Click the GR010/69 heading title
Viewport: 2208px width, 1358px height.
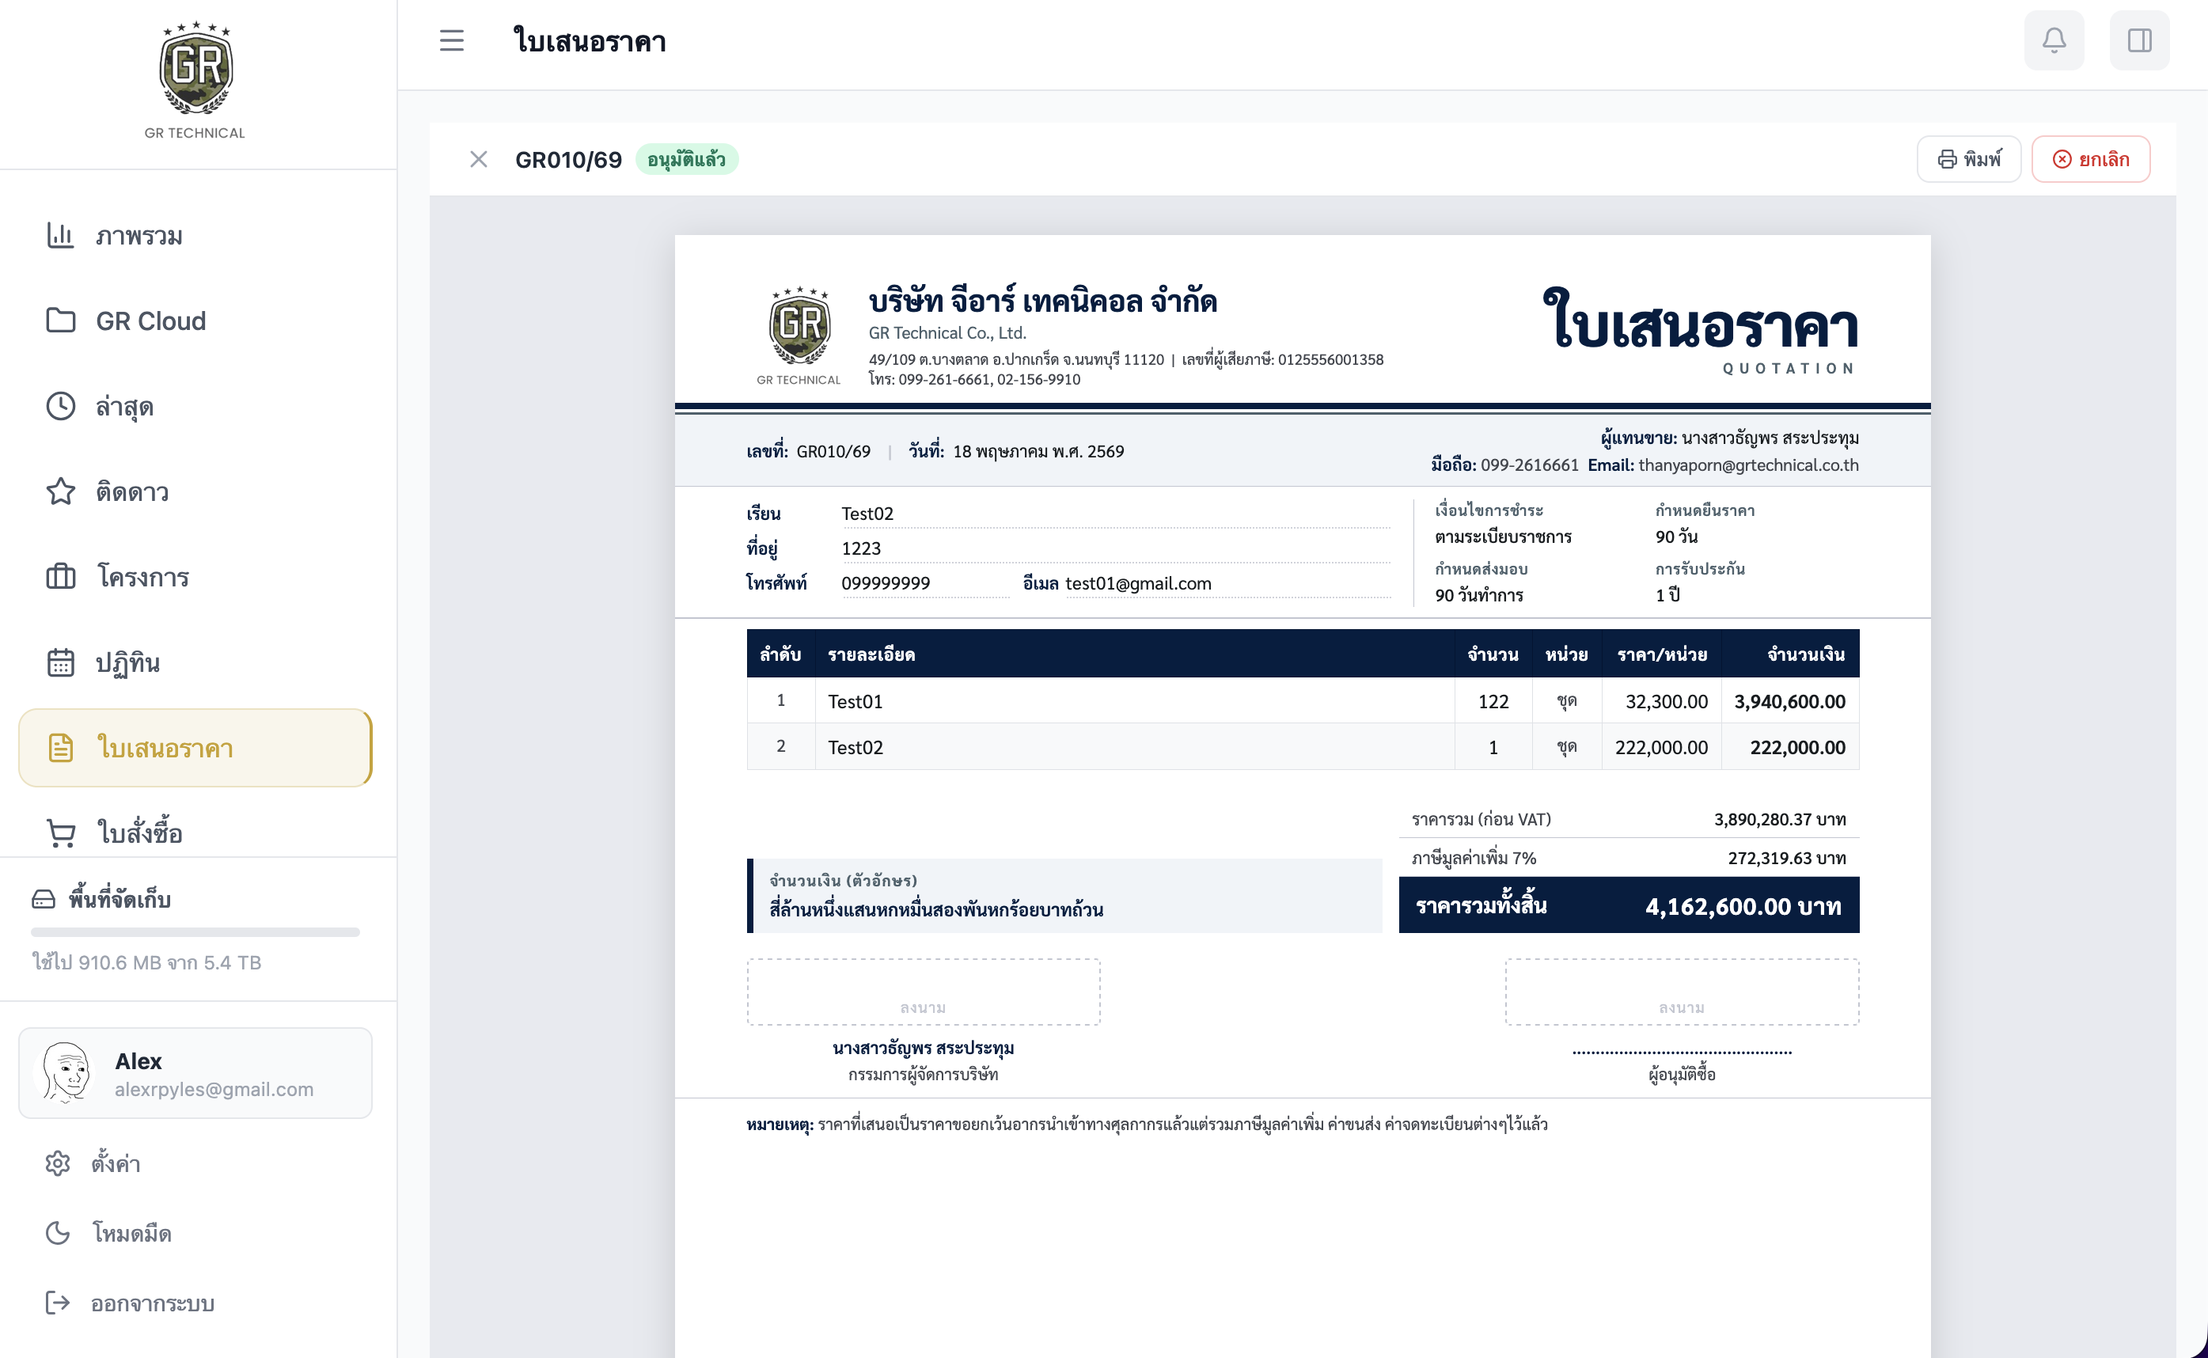click(568, 160)
